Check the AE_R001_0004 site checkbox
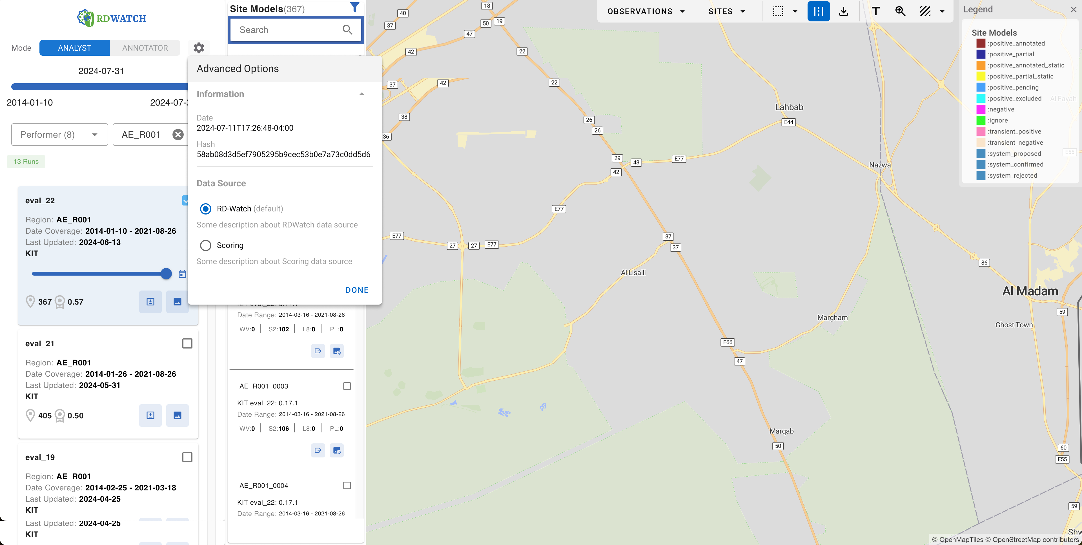 click(x=347, y=485)
